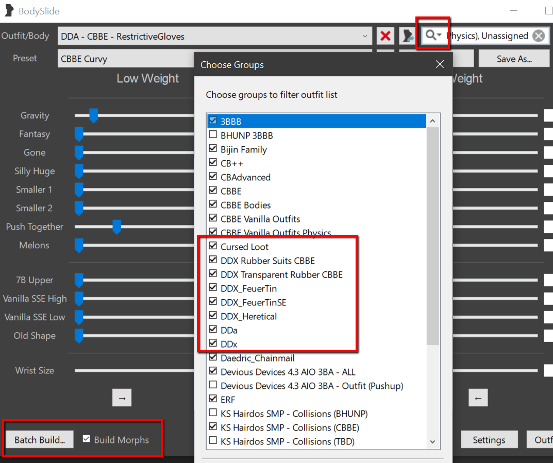Toggle Daedric_Chainmail group checkbox
Screen dimensions: 553x463
click(x=213, y=357)
